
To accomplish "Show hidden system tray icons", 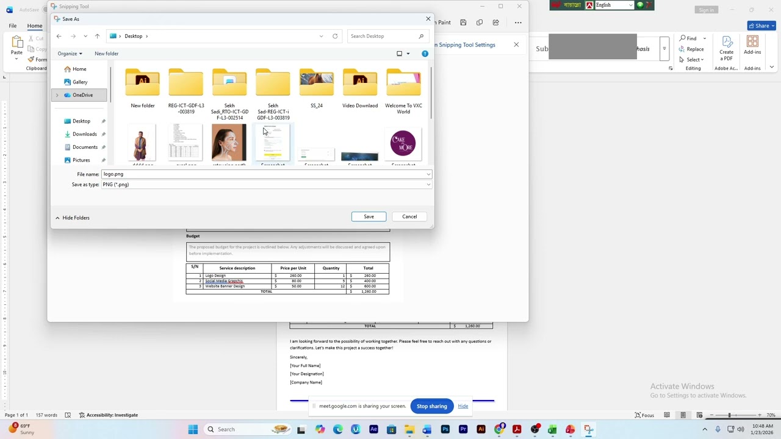I will point(705,429).
